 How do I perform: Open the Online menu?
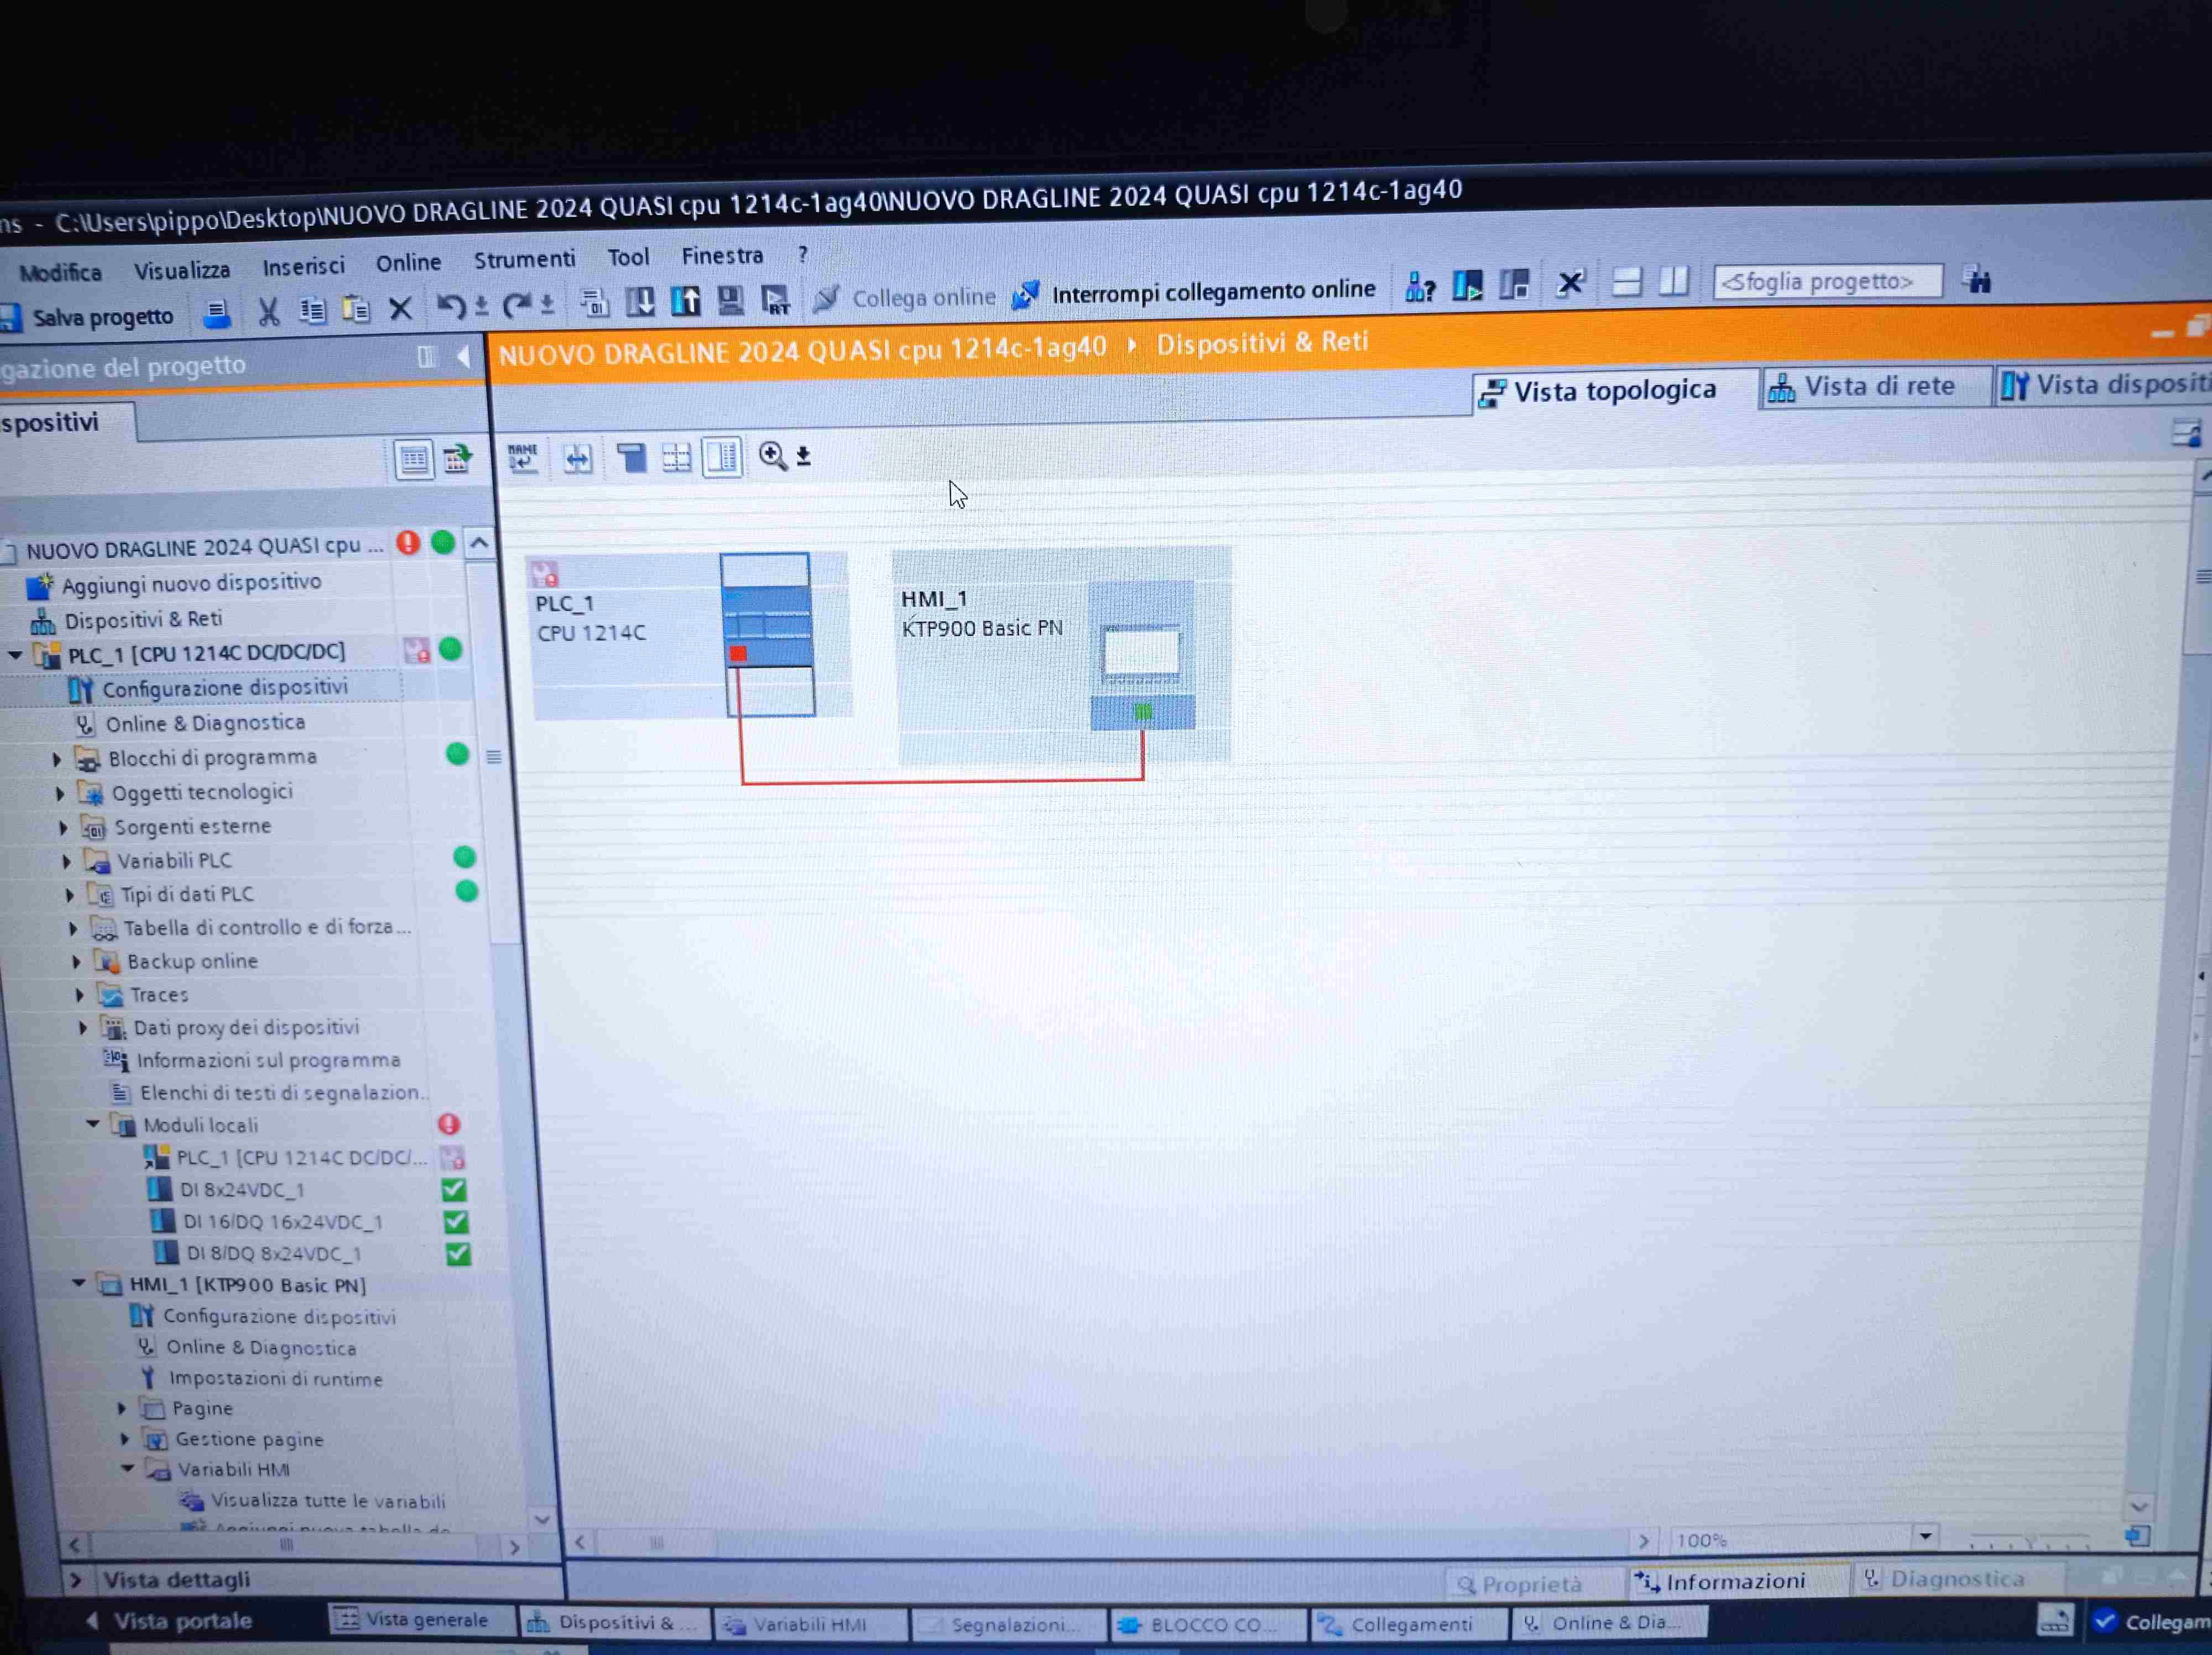click(x=408, y=263)
